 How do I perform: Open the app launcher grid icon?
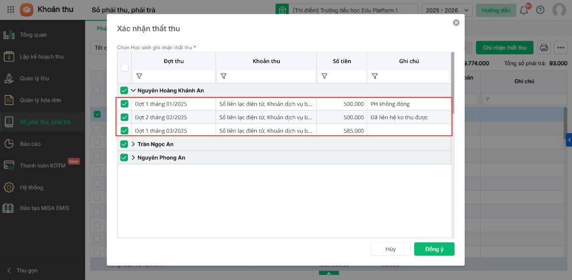[x=10, y=10]
